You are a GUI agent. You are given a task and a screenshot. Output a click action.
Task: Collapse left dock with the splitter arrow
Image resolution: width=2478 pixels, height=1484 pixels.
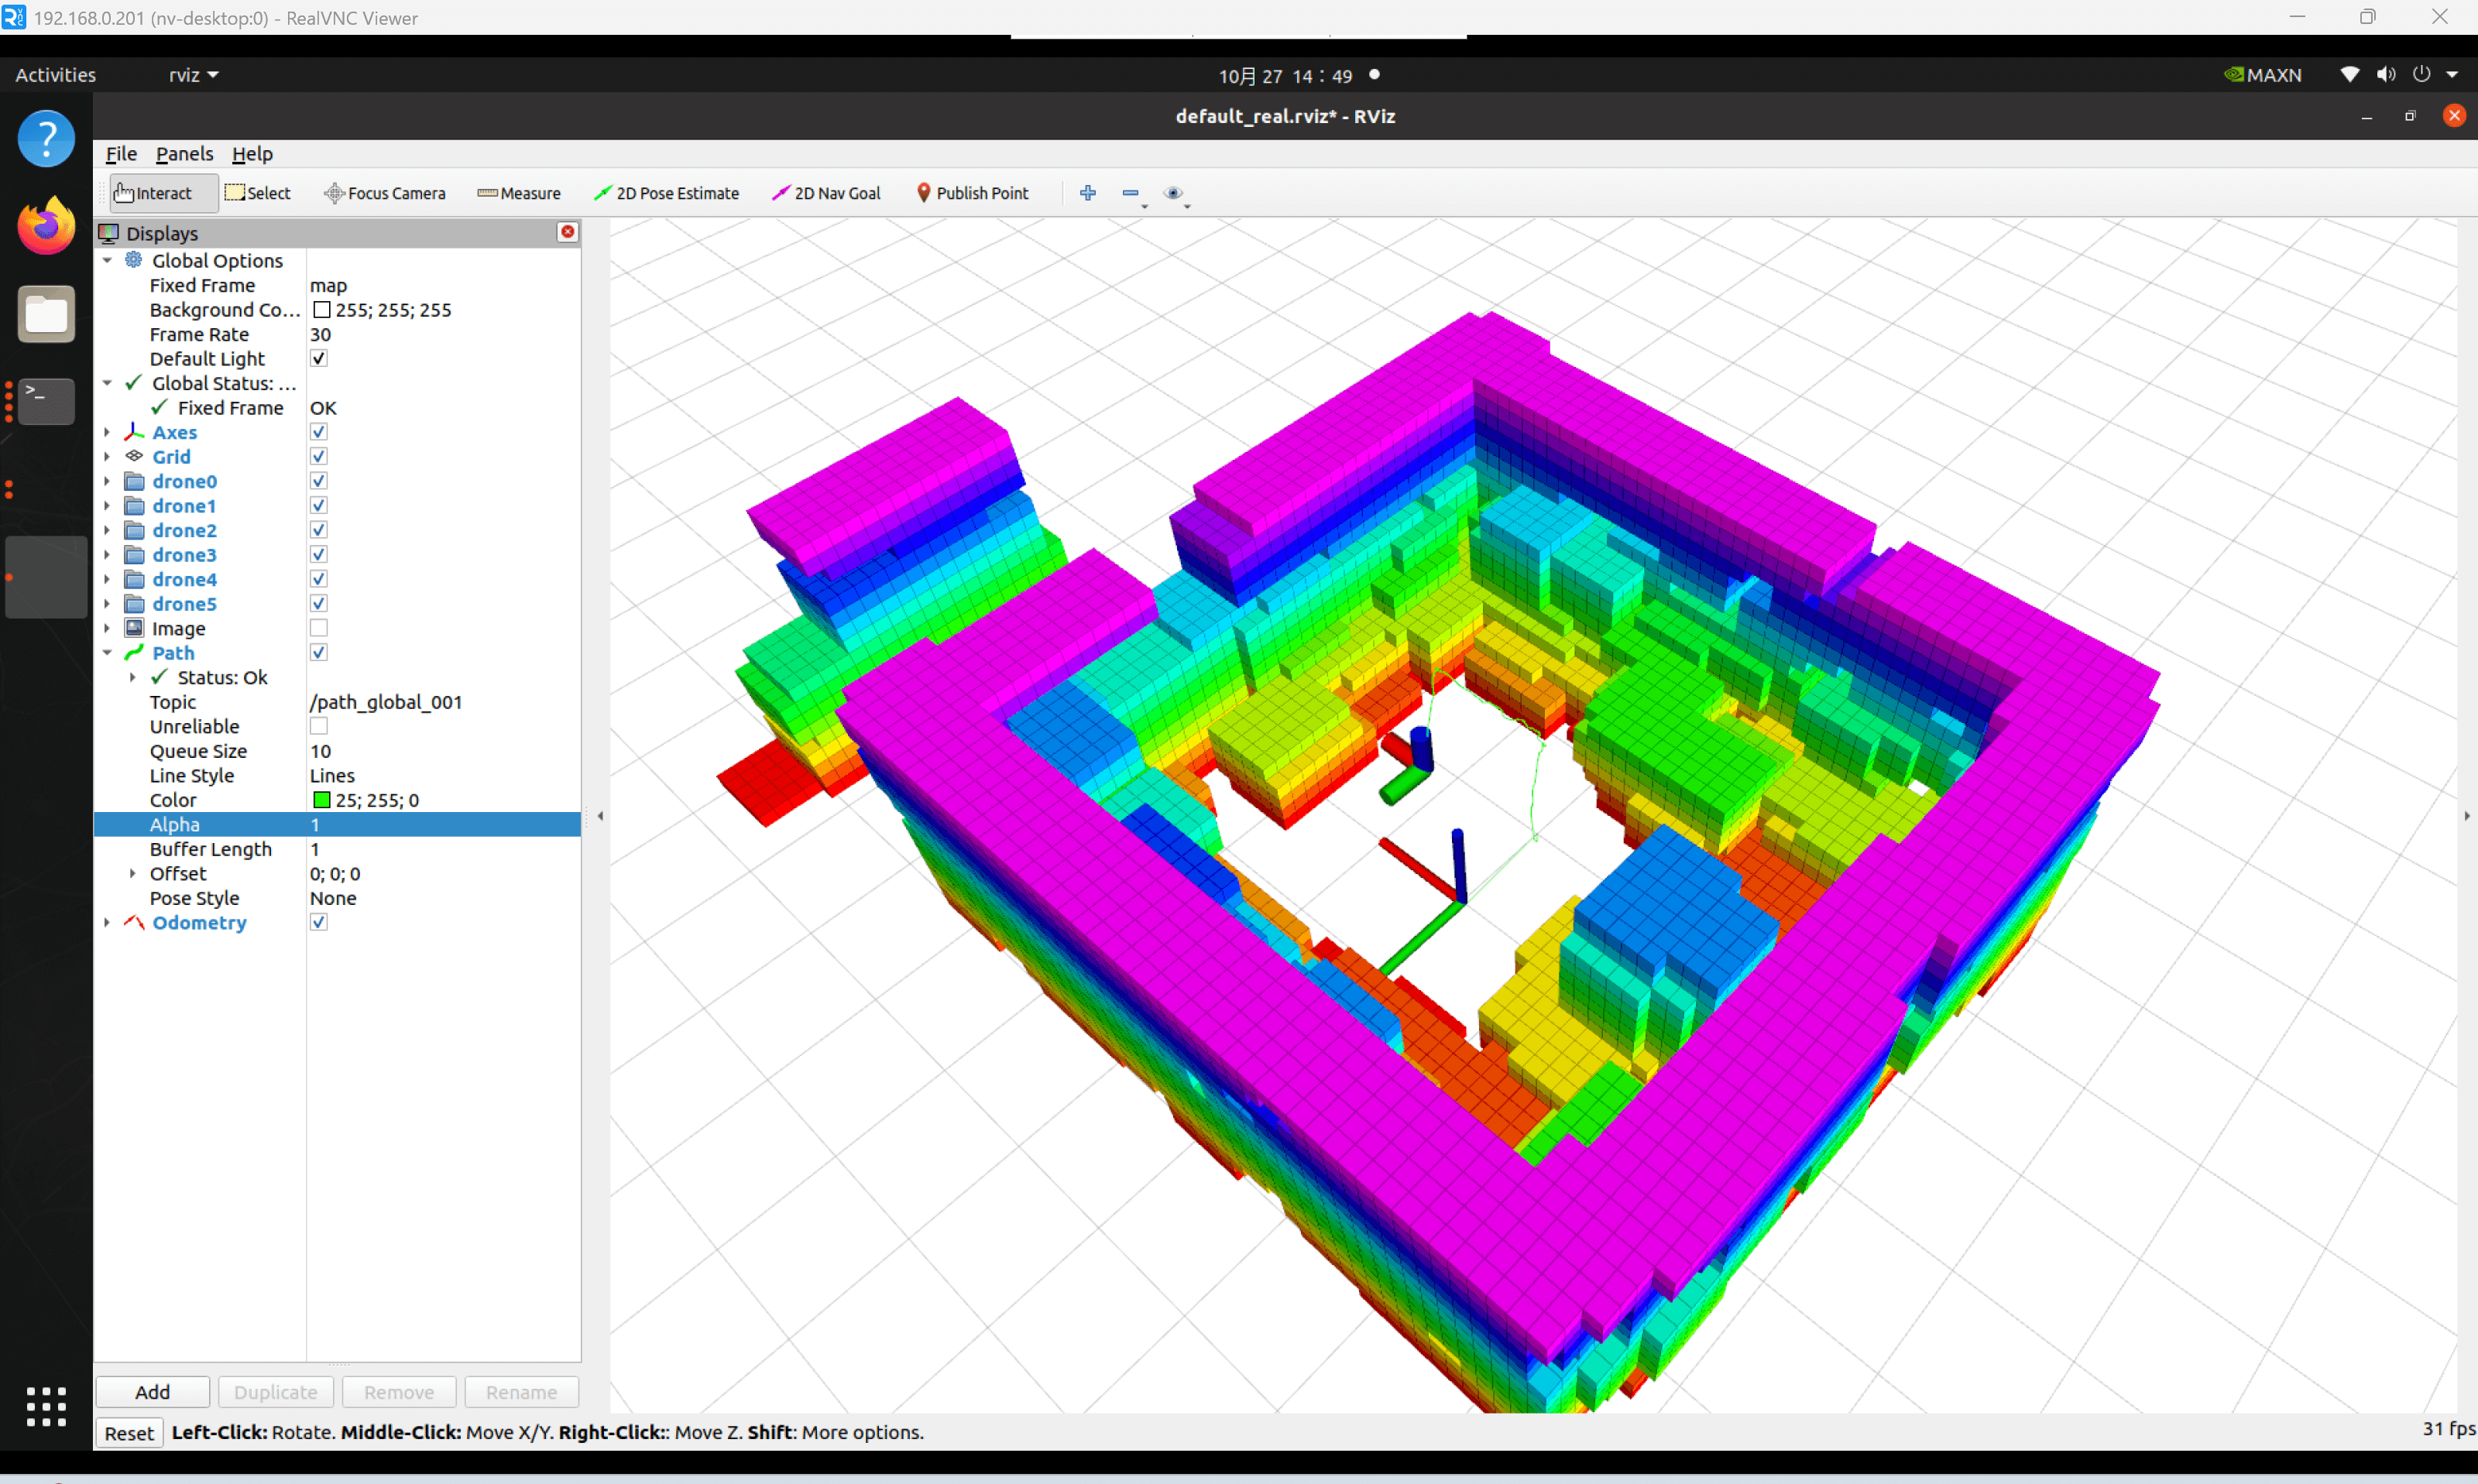click(x=600, y=816)
